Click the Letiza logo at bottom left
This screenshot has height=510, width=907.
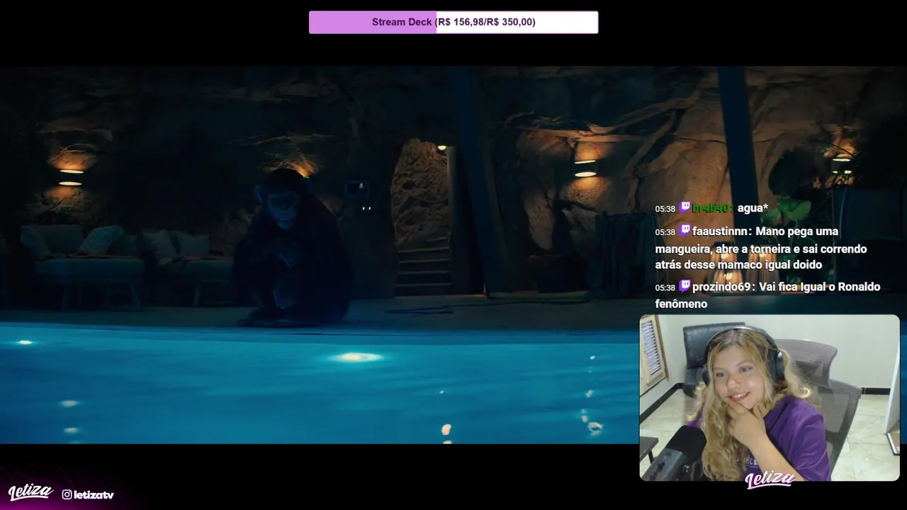(x=30, y=492)
